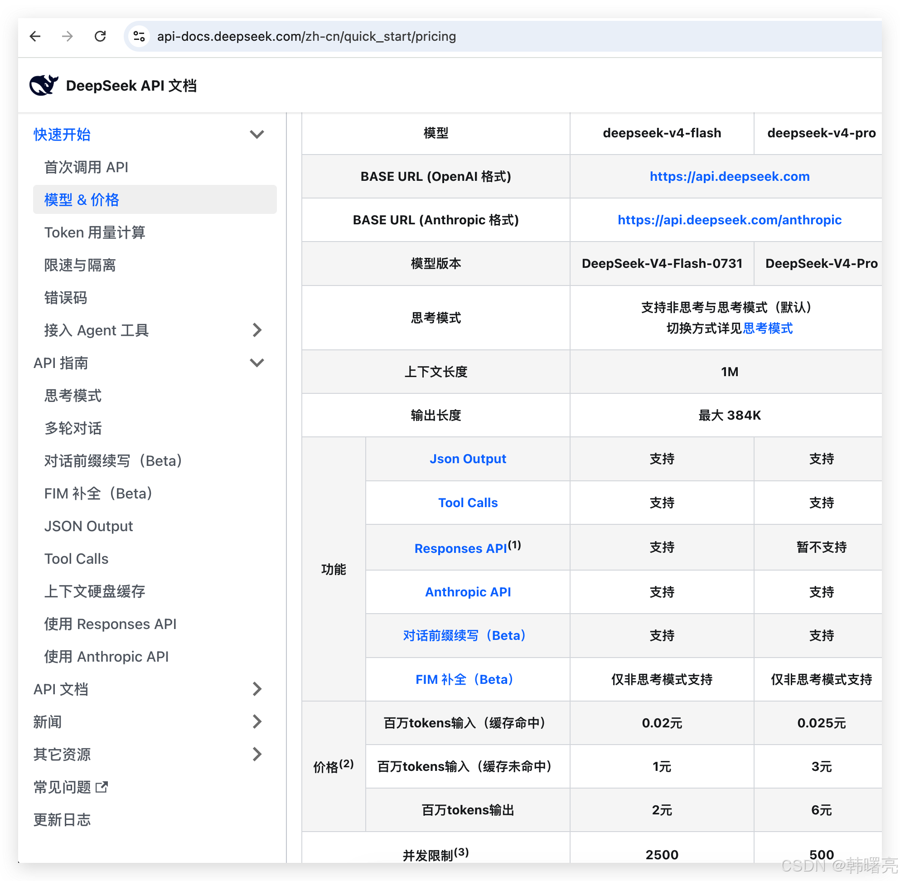Click 快速开始 section heading
Viewport: 900px width, 881px height.
coord(62,134)
